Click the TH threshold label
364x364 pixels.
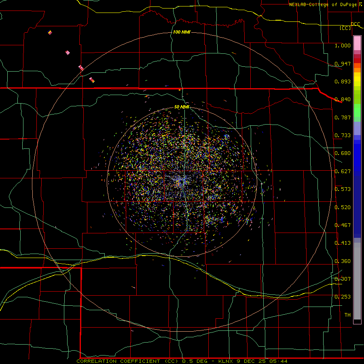[x=347, y=315]
